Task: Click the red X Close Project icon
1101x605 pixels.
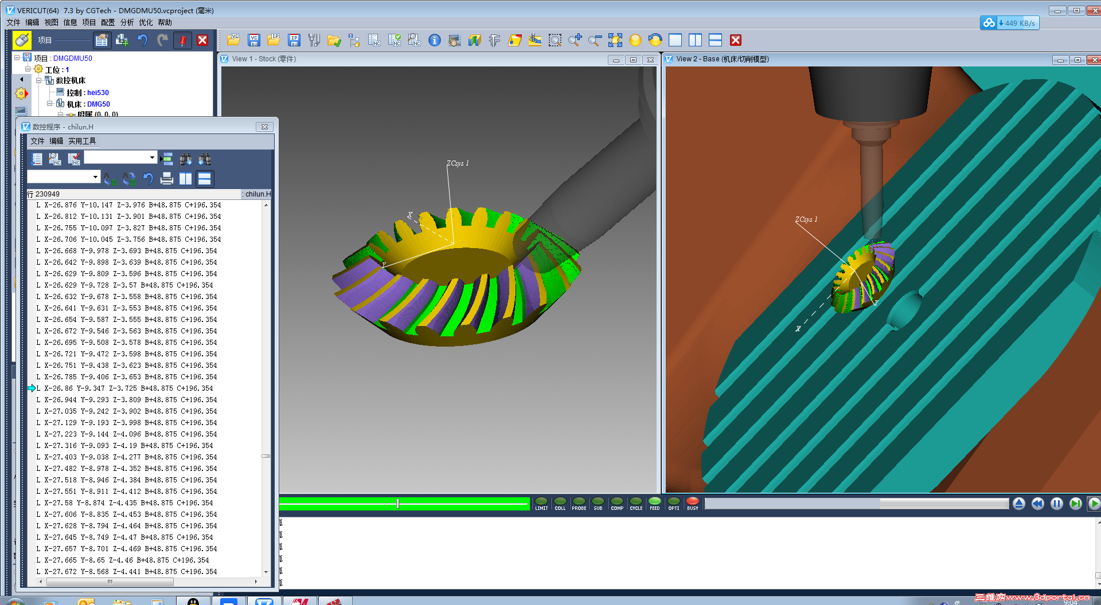Action: [736, 40]
